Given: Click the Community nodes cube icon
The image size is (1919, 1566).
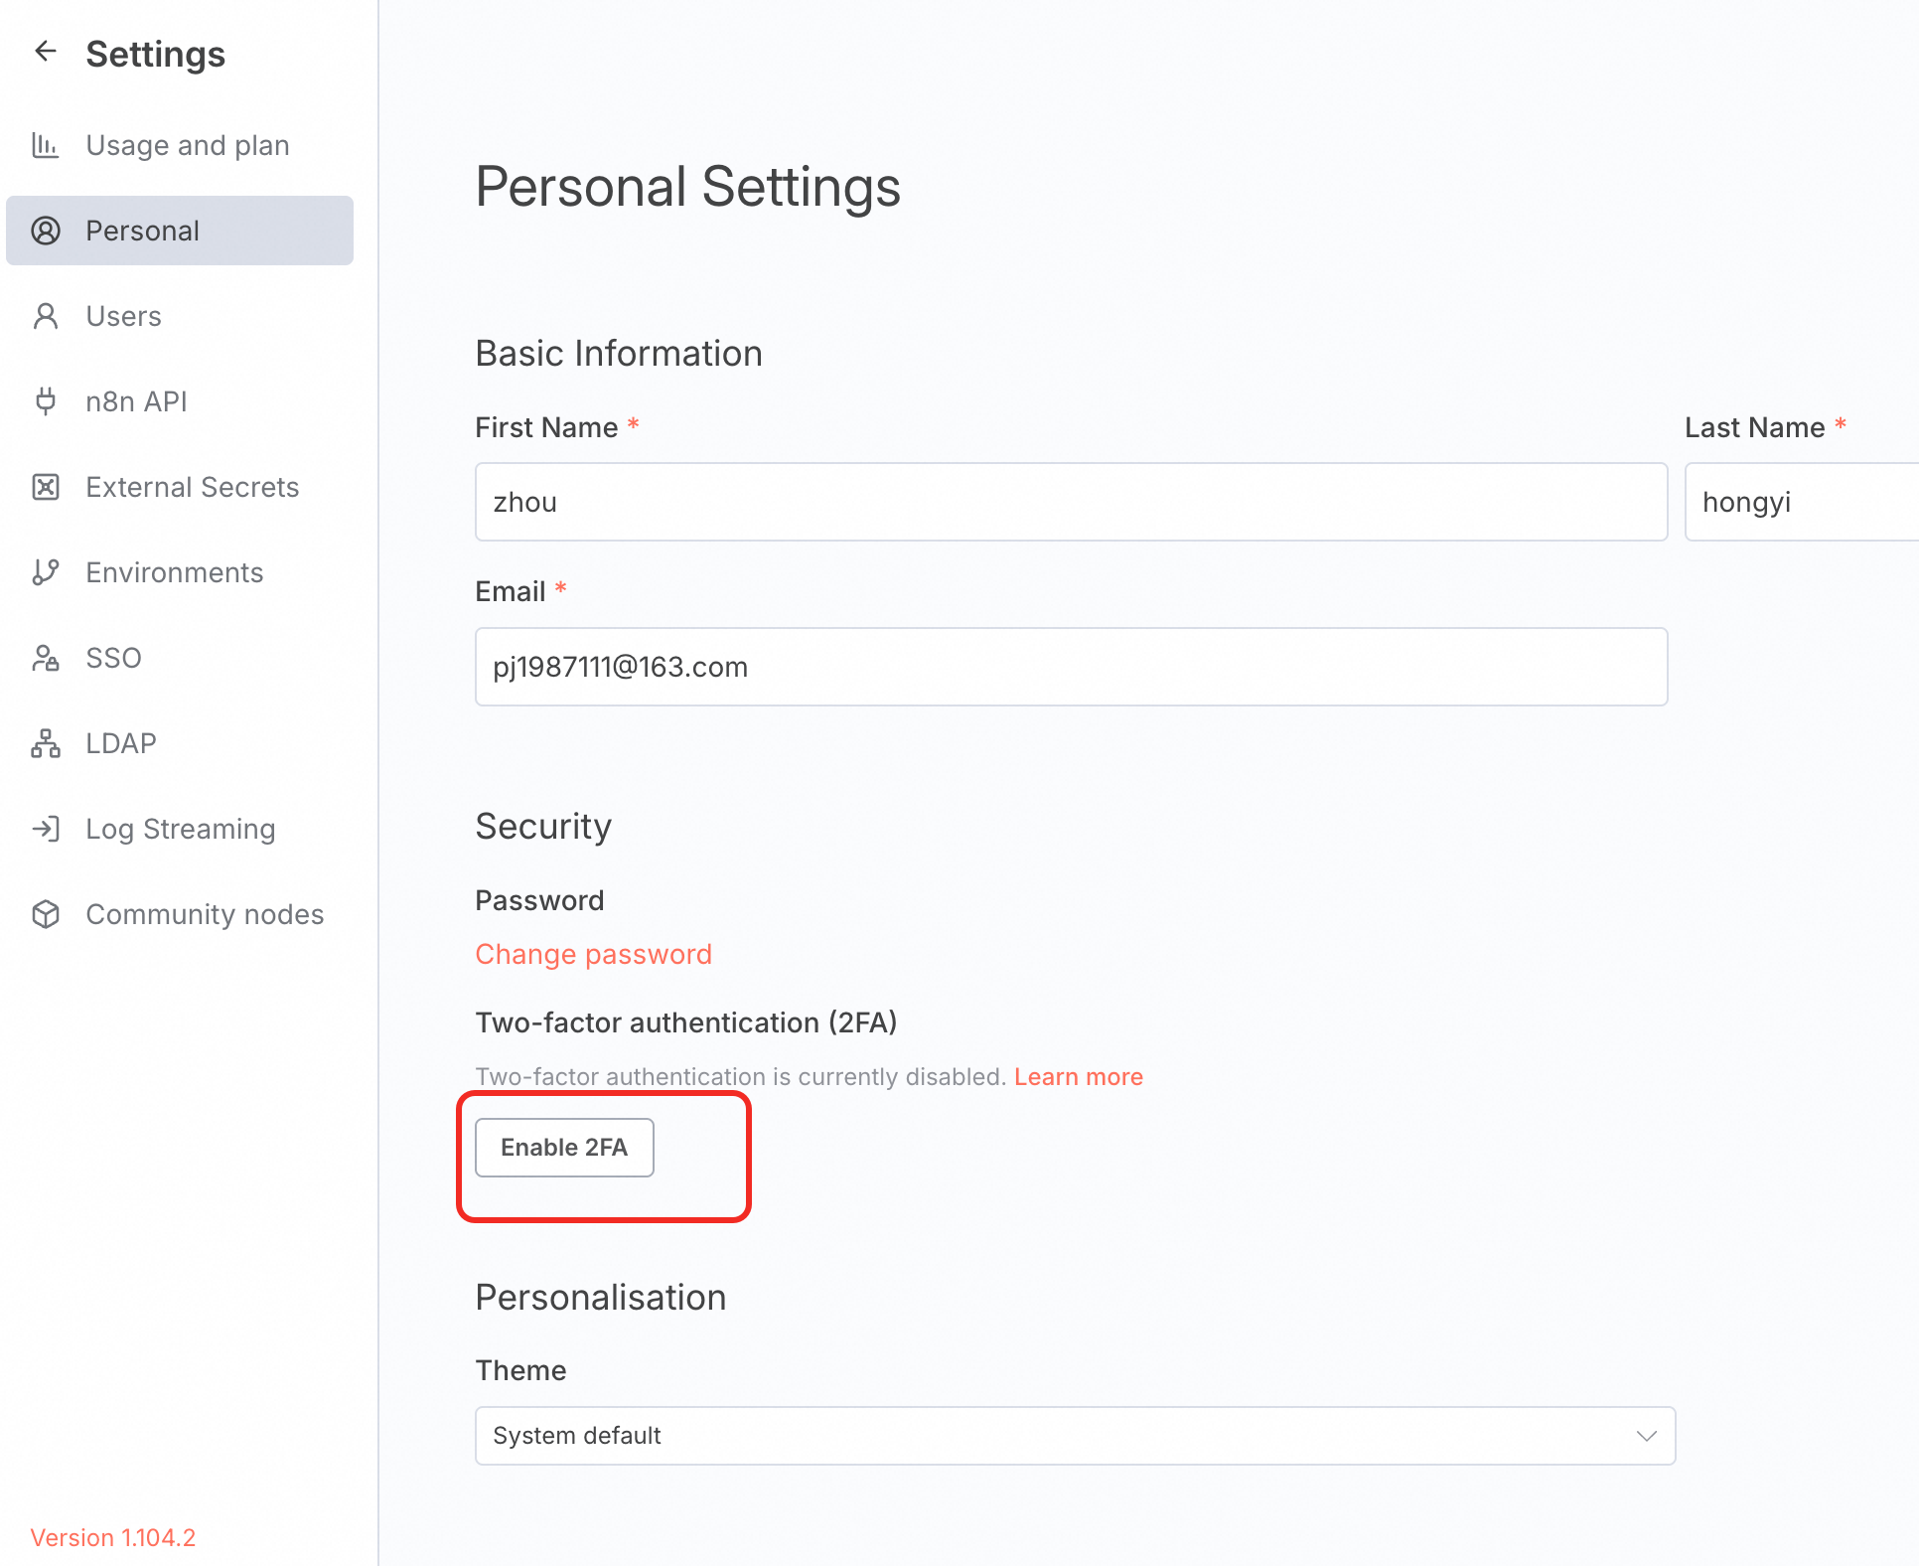Looking at the screenshot, I should click(x=46, y=914).
